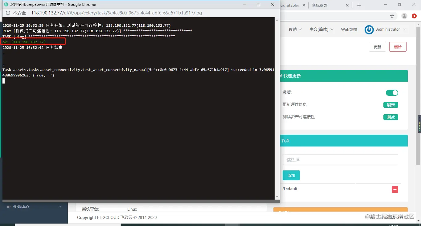Click the '节点' panel header text

[x=285, y=141]
